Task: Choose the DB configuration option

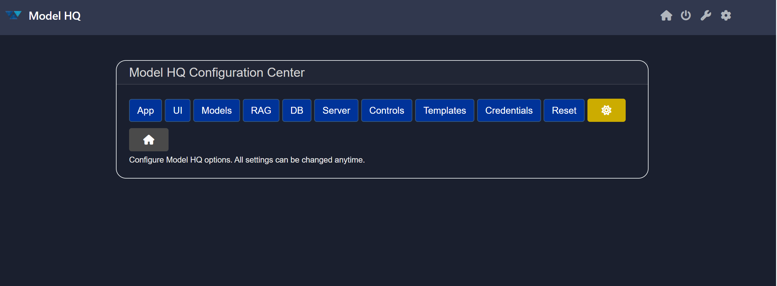Action: click(x=297, y=110)
